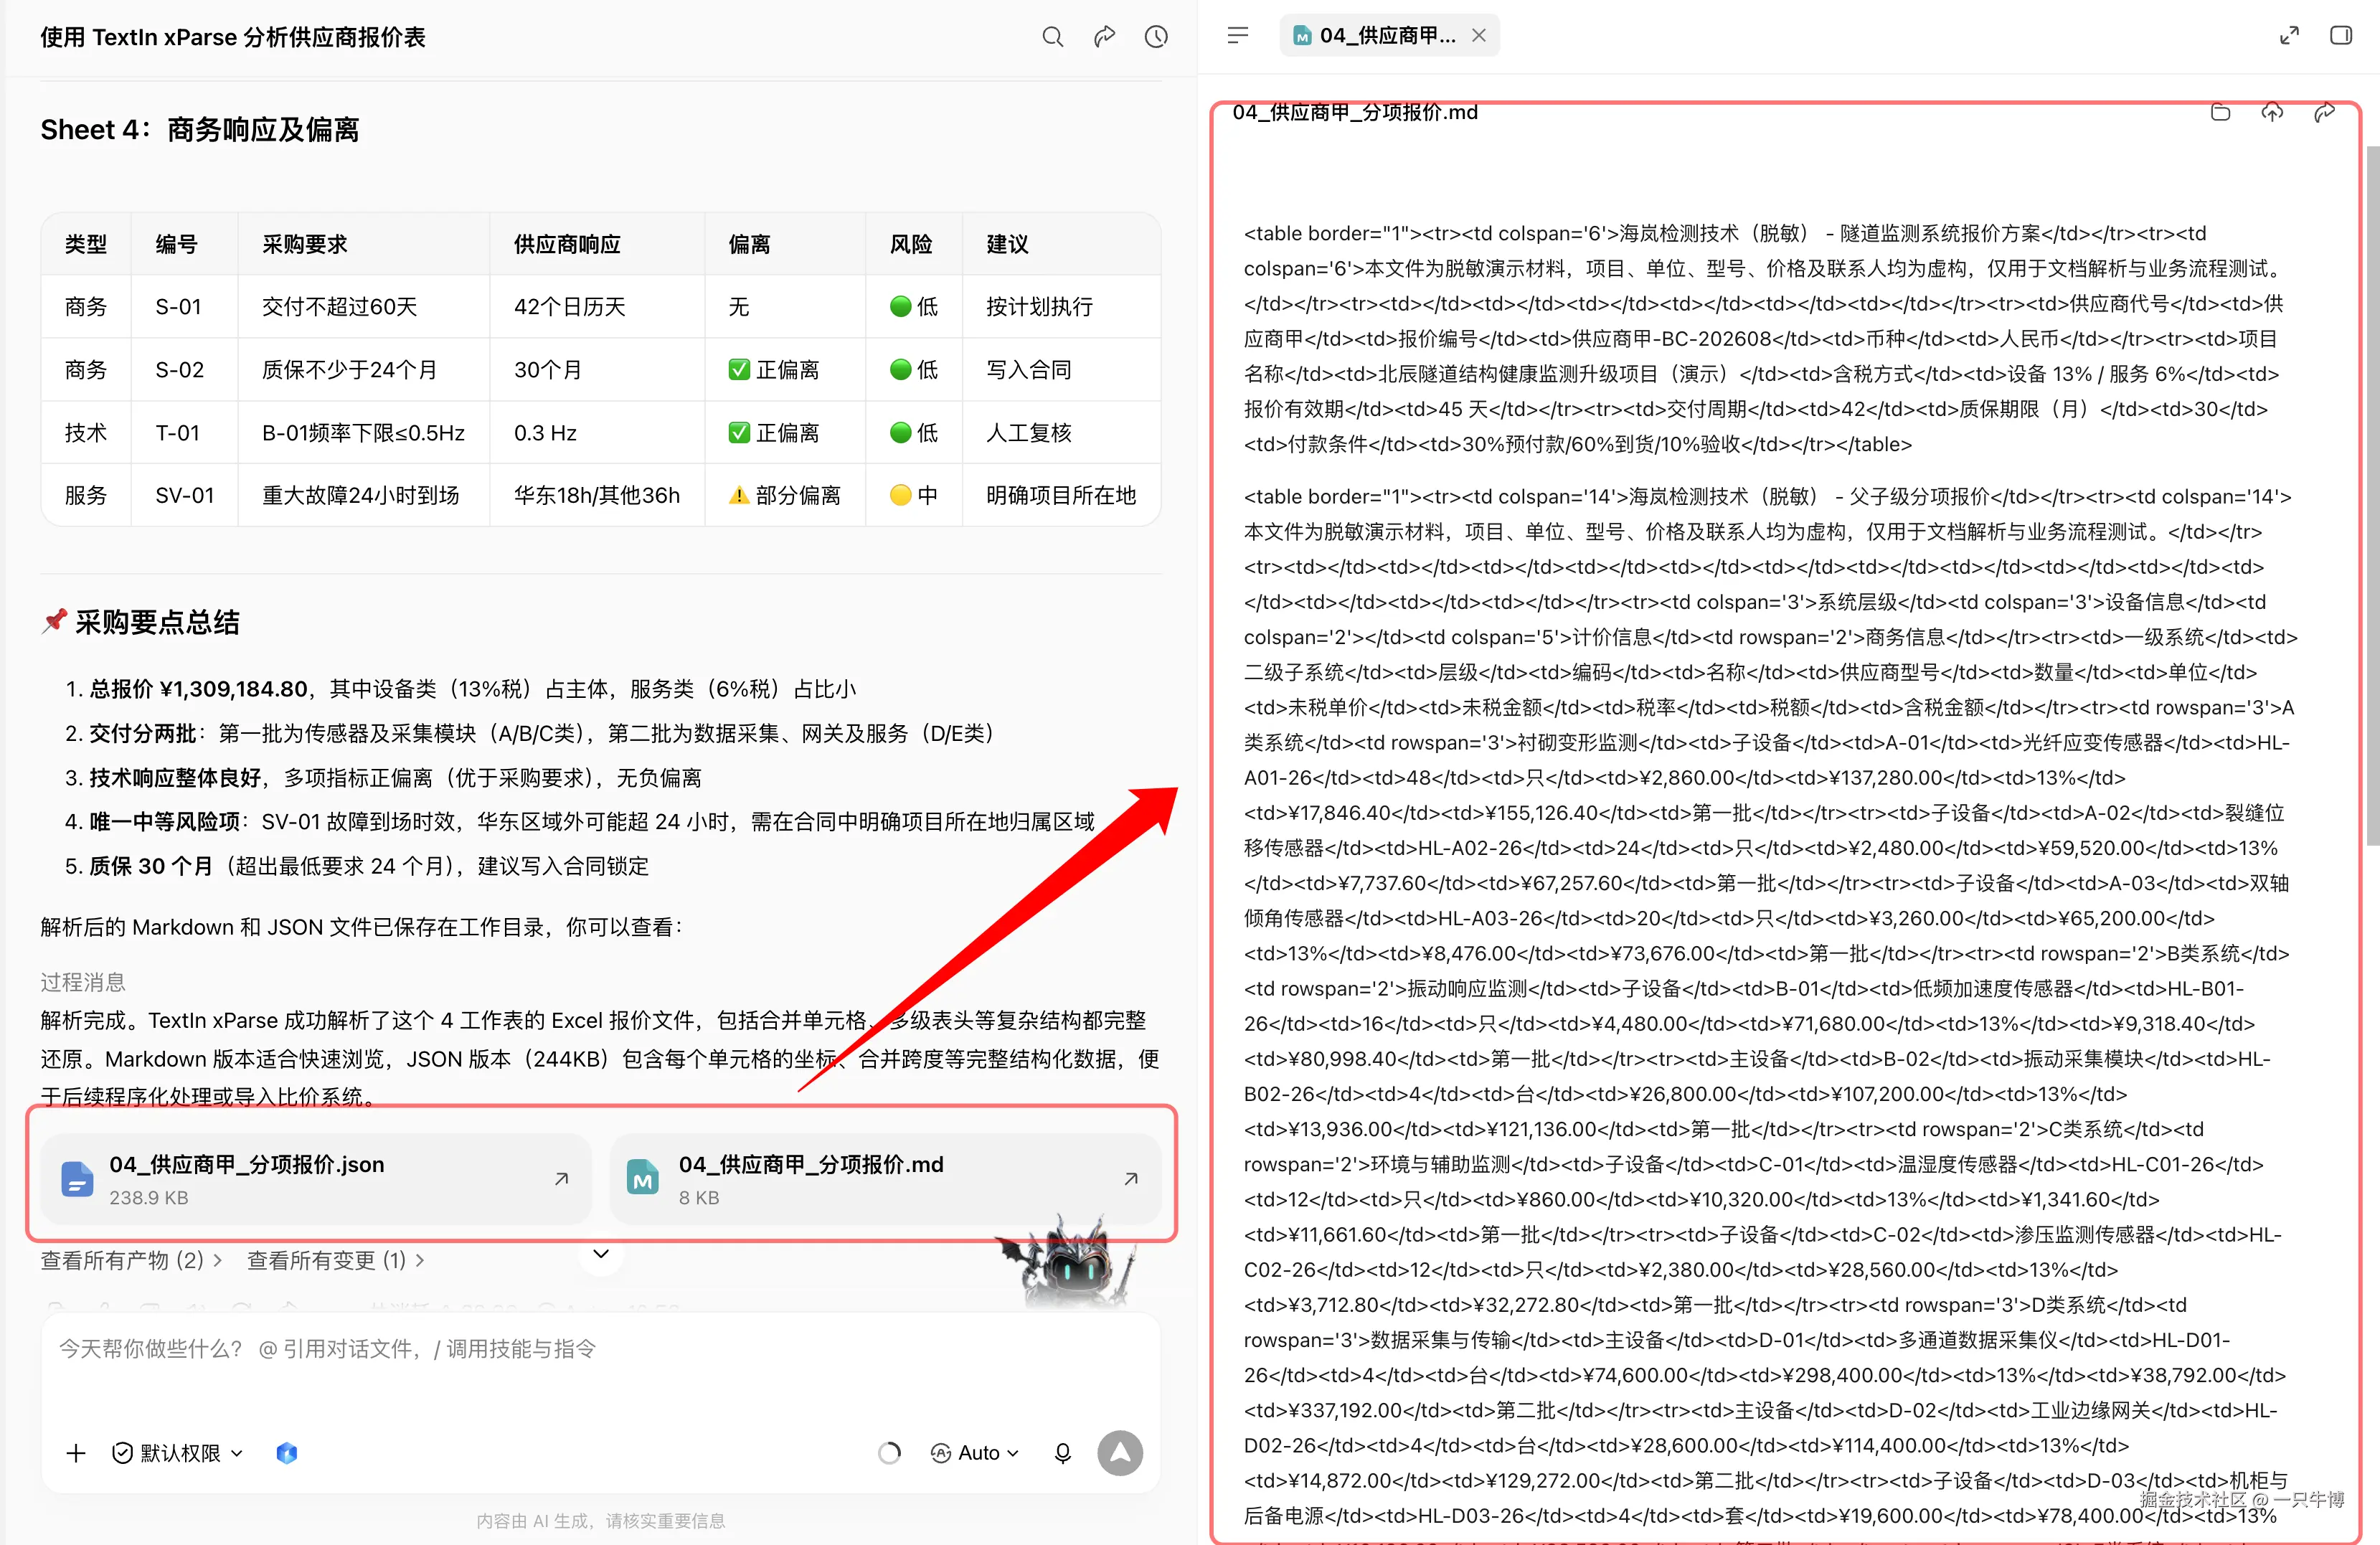The width and height of the screenshot is (2380, 1545).
Task: Click the scroll-to-bottom chevron button
Action: point(601,1254)
